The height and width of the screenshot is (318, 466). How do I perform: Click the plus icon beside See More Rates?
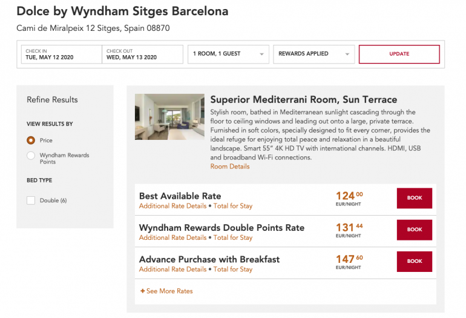click(x=143, y=291)
